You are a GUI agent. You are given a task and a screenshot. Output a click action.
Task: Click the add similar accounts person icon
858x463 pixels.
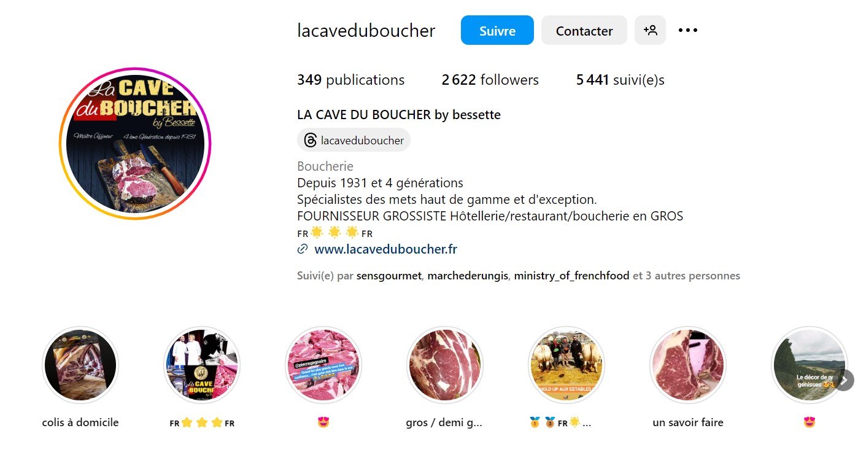click(650, 30)
